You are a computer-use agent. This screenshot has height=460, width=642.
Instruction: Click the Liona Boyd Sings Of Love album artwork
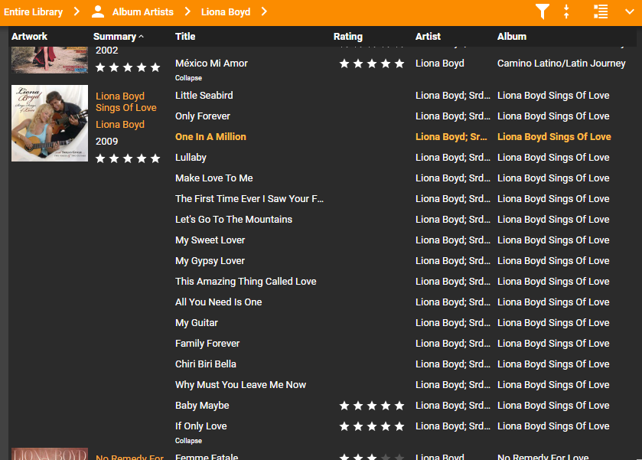tap(50, 123)
